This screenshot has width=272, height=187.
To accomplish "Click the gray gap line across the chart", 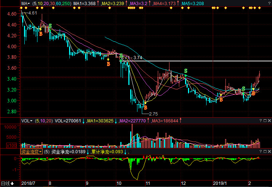I will click(x=196, y=61).
